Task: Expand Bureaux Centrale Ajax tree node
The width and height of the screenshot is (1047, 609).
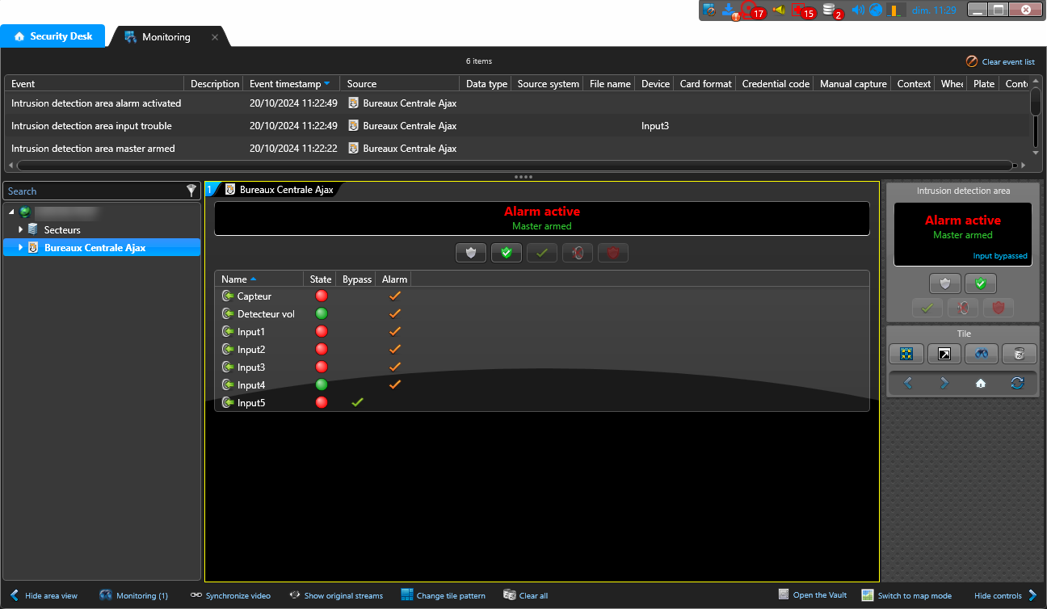Action: [x=21, y=248]
